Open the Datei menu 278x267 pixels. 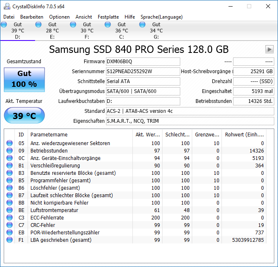(9, 17)
